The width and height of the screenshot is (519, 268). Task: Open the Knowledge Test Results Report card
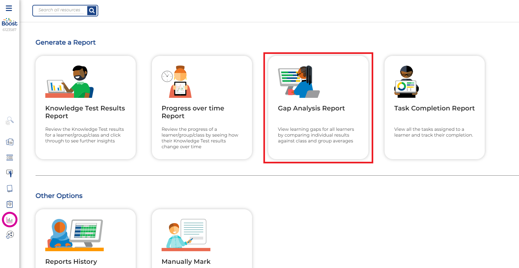point(85,108)
